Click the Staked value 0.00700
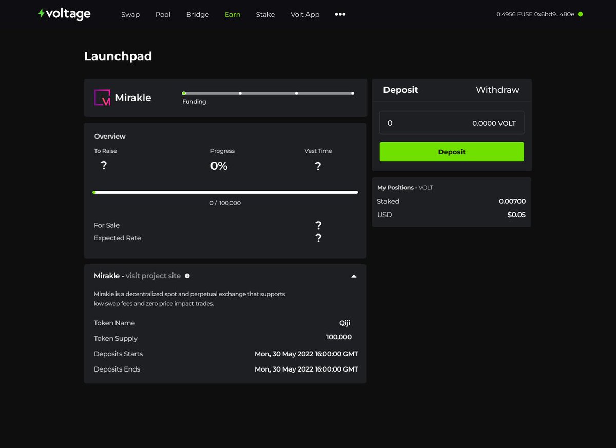Screen dimensions: 616x448 click(x=512, y=201)
